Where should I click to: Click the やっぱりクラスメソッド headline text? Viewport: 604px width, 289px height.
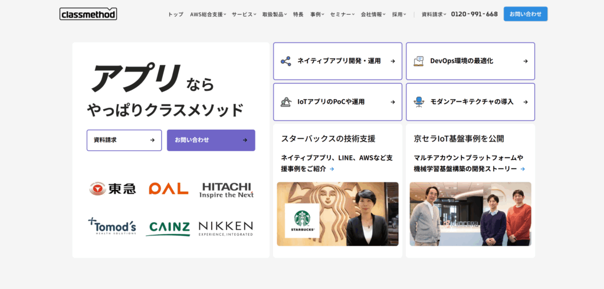click(x=165, y=110)
